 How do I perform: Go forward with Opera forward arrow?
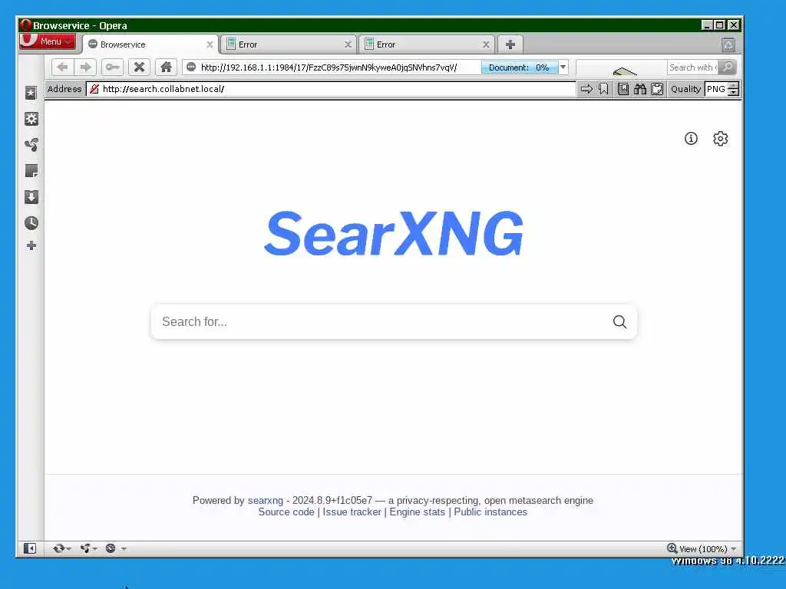point(85,67)
